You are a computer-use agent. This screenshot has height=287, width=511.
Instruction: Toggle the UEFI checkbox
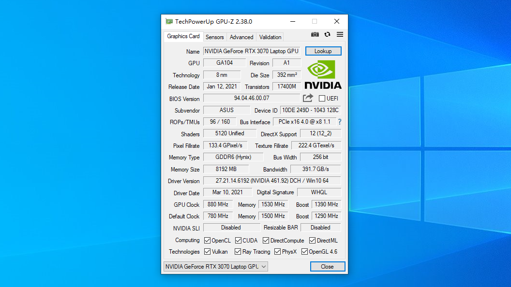[x=322, y=99]
